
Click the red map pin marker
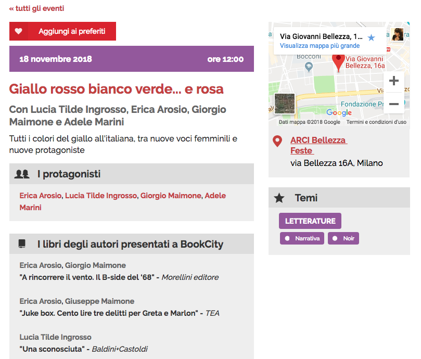click(x=339, y=62)
